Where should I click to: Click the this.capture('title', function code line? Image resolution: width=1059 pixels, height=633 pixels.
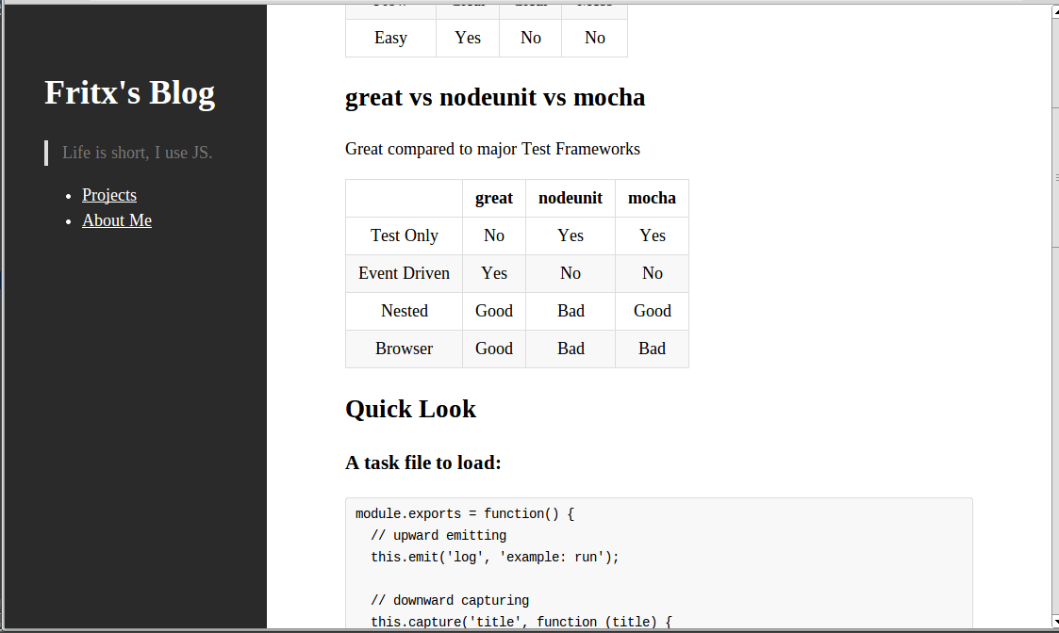click(521, 622)
